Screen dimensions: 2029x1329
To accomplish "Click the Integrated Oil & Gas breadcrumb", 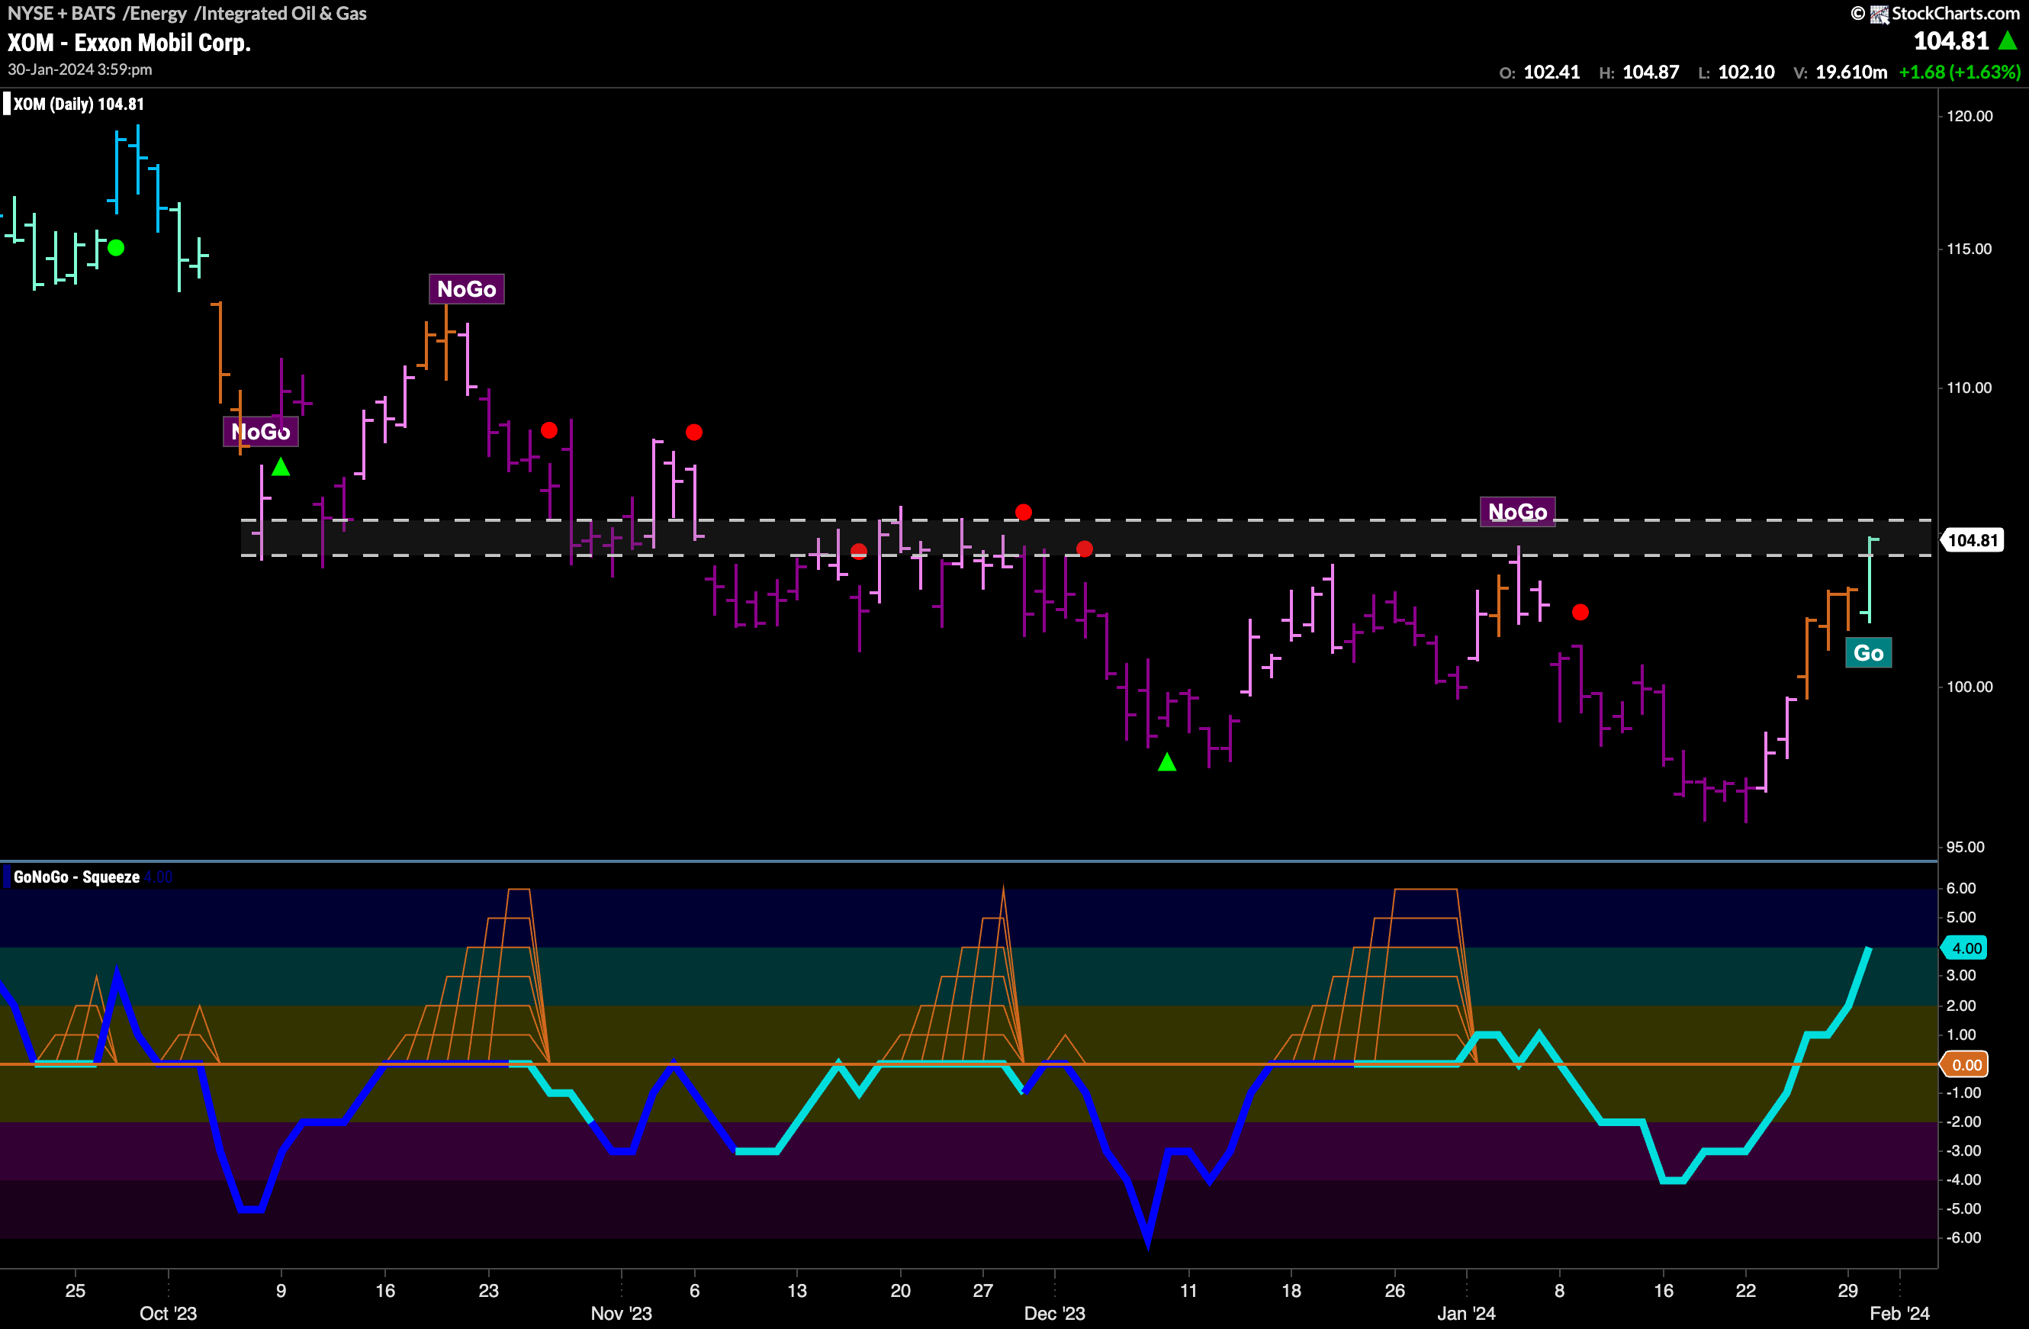I will (x=284, y=13).
